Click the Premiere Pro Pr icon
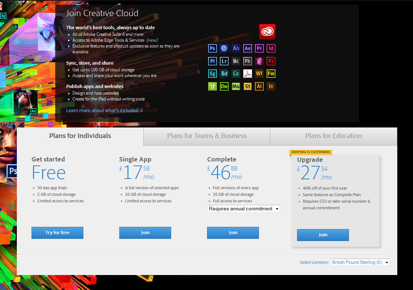413x290 pixels. [259, 48]
